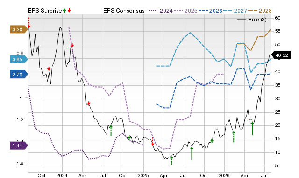299x178 pixels.
Task: Click the -1.6 label on the EPS axis
Action: (x=19, y=164)
